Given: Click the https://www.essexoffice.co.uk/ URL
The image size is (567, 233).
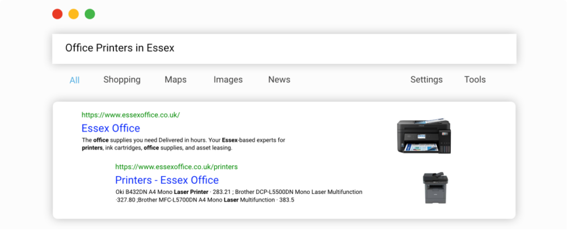Looking at the screenshot, I should (x=131, y=115).
